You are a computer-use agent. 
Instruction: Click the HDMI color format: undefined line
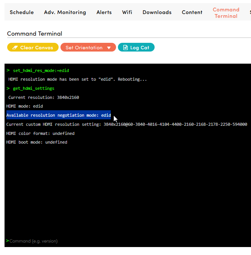coord(40,133)
